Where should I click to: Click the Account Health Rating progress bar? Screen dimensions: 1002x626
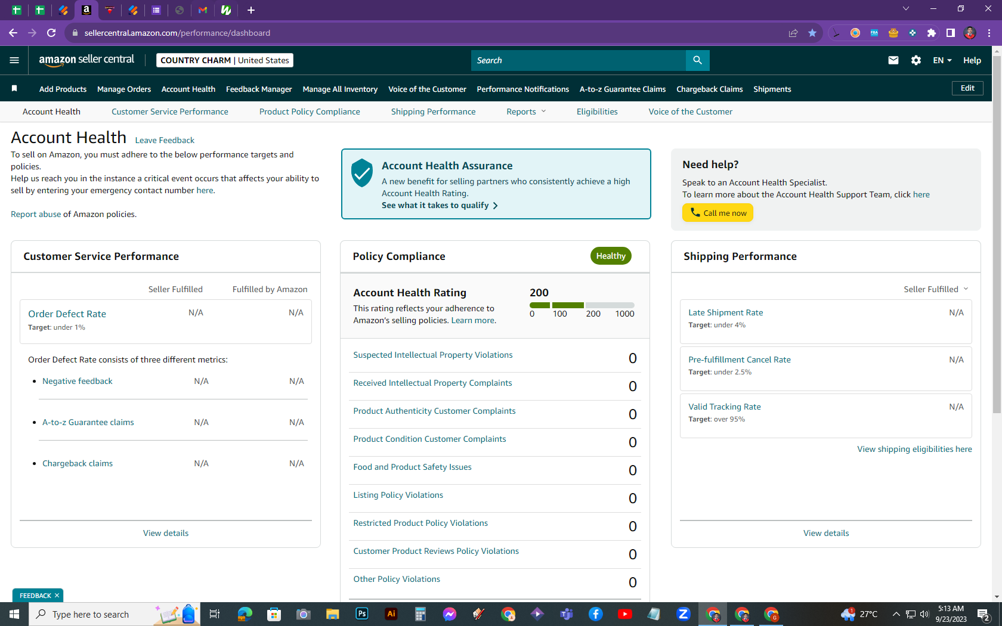pos(582,305)
